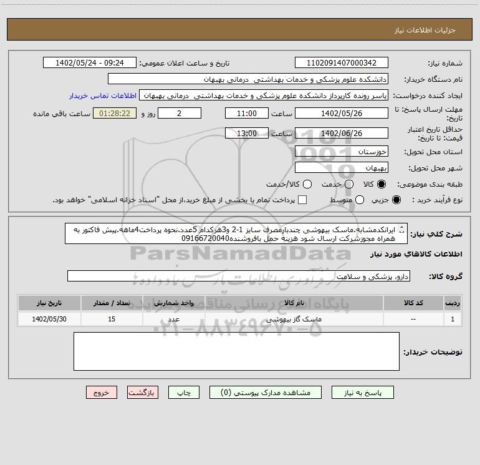
Task: Select the کالا radio button
Action: tap(382, 184)
